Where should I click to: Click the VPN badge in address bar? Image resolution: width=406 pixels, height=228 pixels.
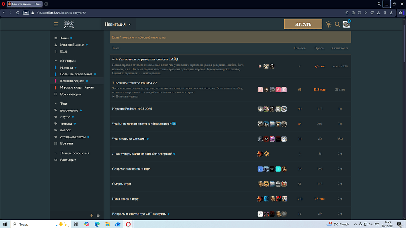tap(26, 13)
